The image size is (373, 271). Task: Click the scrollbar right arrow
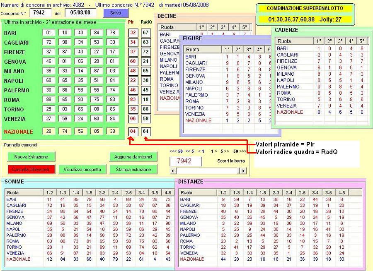coord(243,170)
